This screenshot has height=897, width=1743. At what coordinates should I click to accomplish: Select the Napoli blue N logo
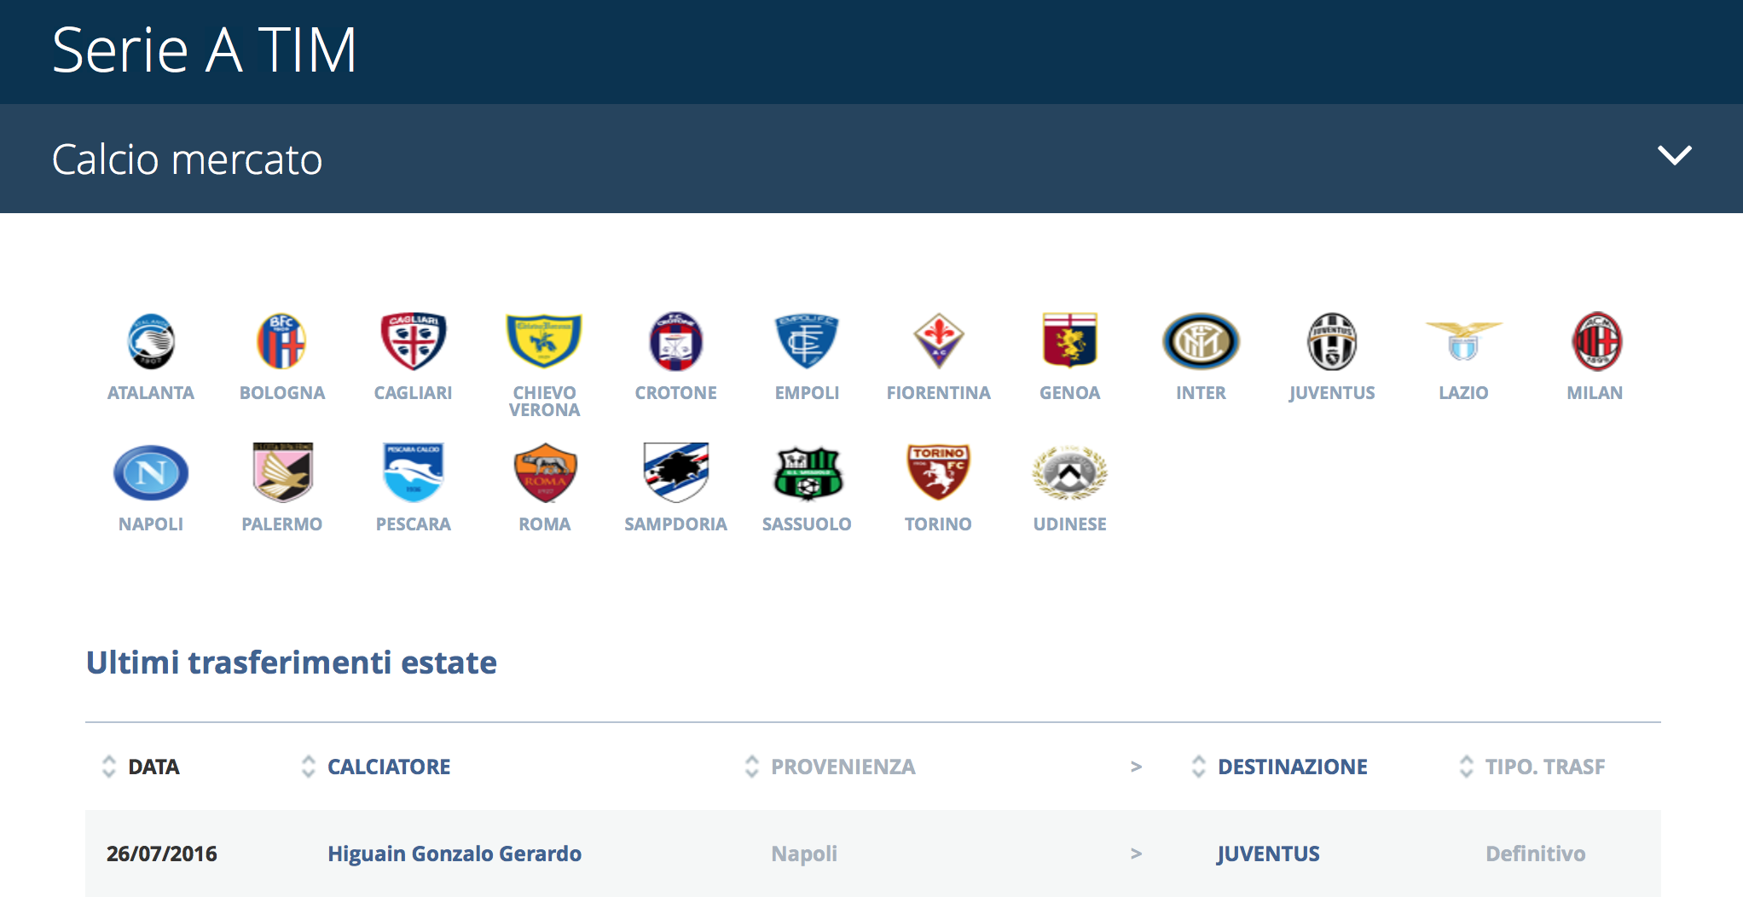click(x=151, y=472)
